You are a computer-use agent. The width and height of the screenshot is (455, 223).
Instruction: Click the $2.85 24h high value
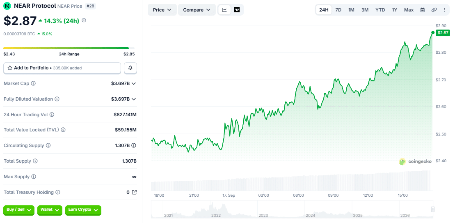click(129, 54)
